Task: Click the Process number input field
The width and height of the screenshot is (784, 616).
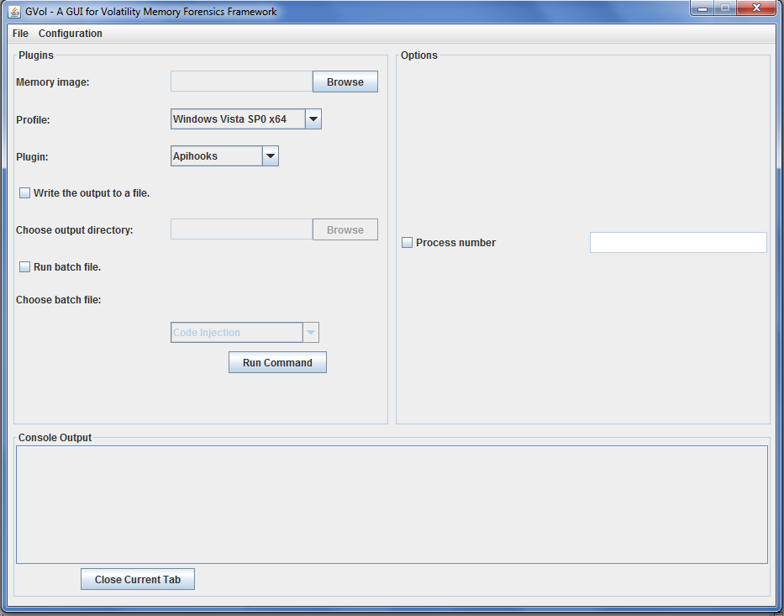Action: [x=678, y=243]
